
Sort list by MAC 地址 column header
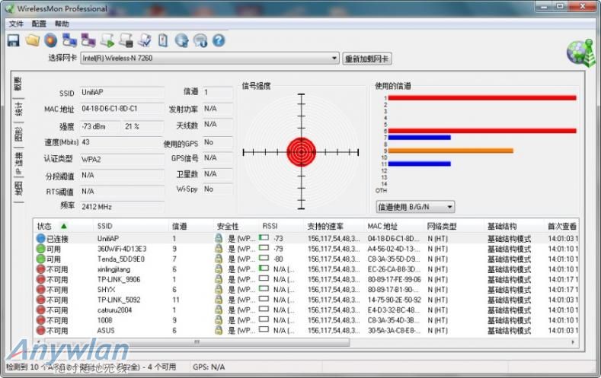pyautogui.click(x=394, y=226)
